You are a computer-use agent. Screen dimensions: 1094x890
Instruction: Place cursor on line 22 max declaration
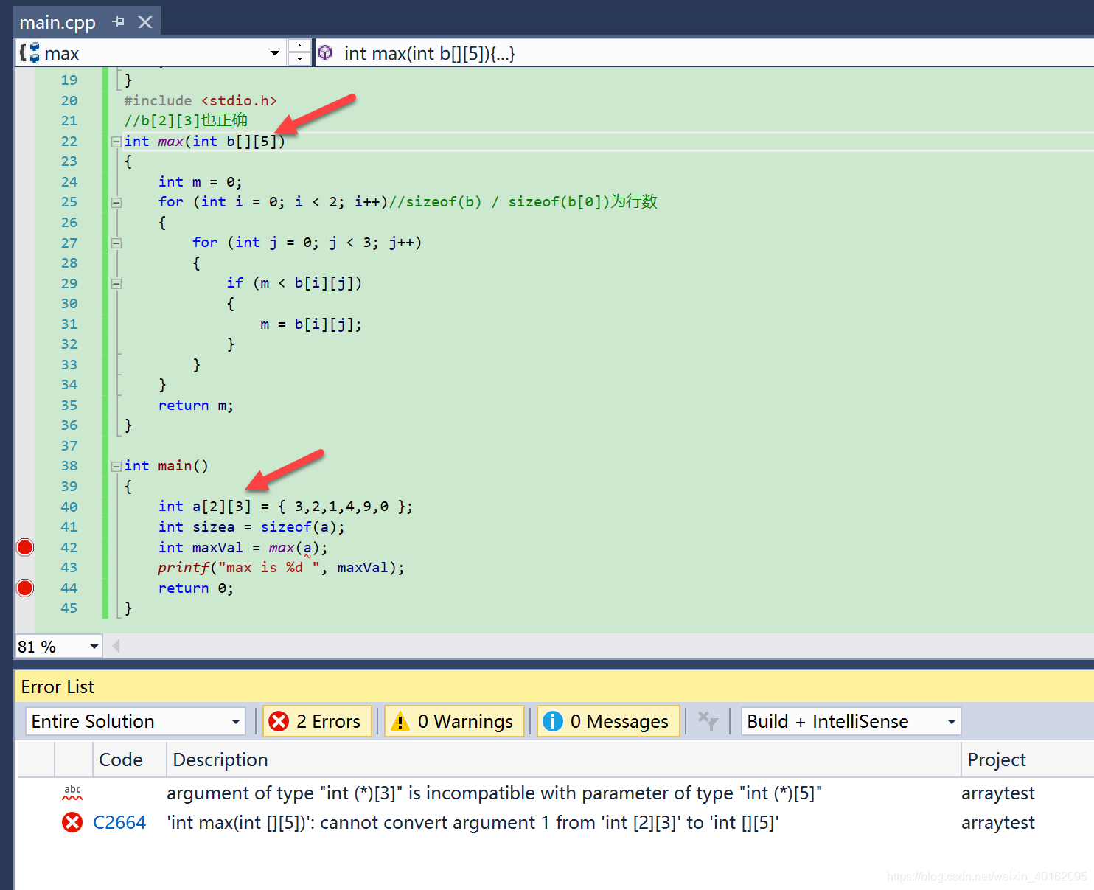click(204, 142)
